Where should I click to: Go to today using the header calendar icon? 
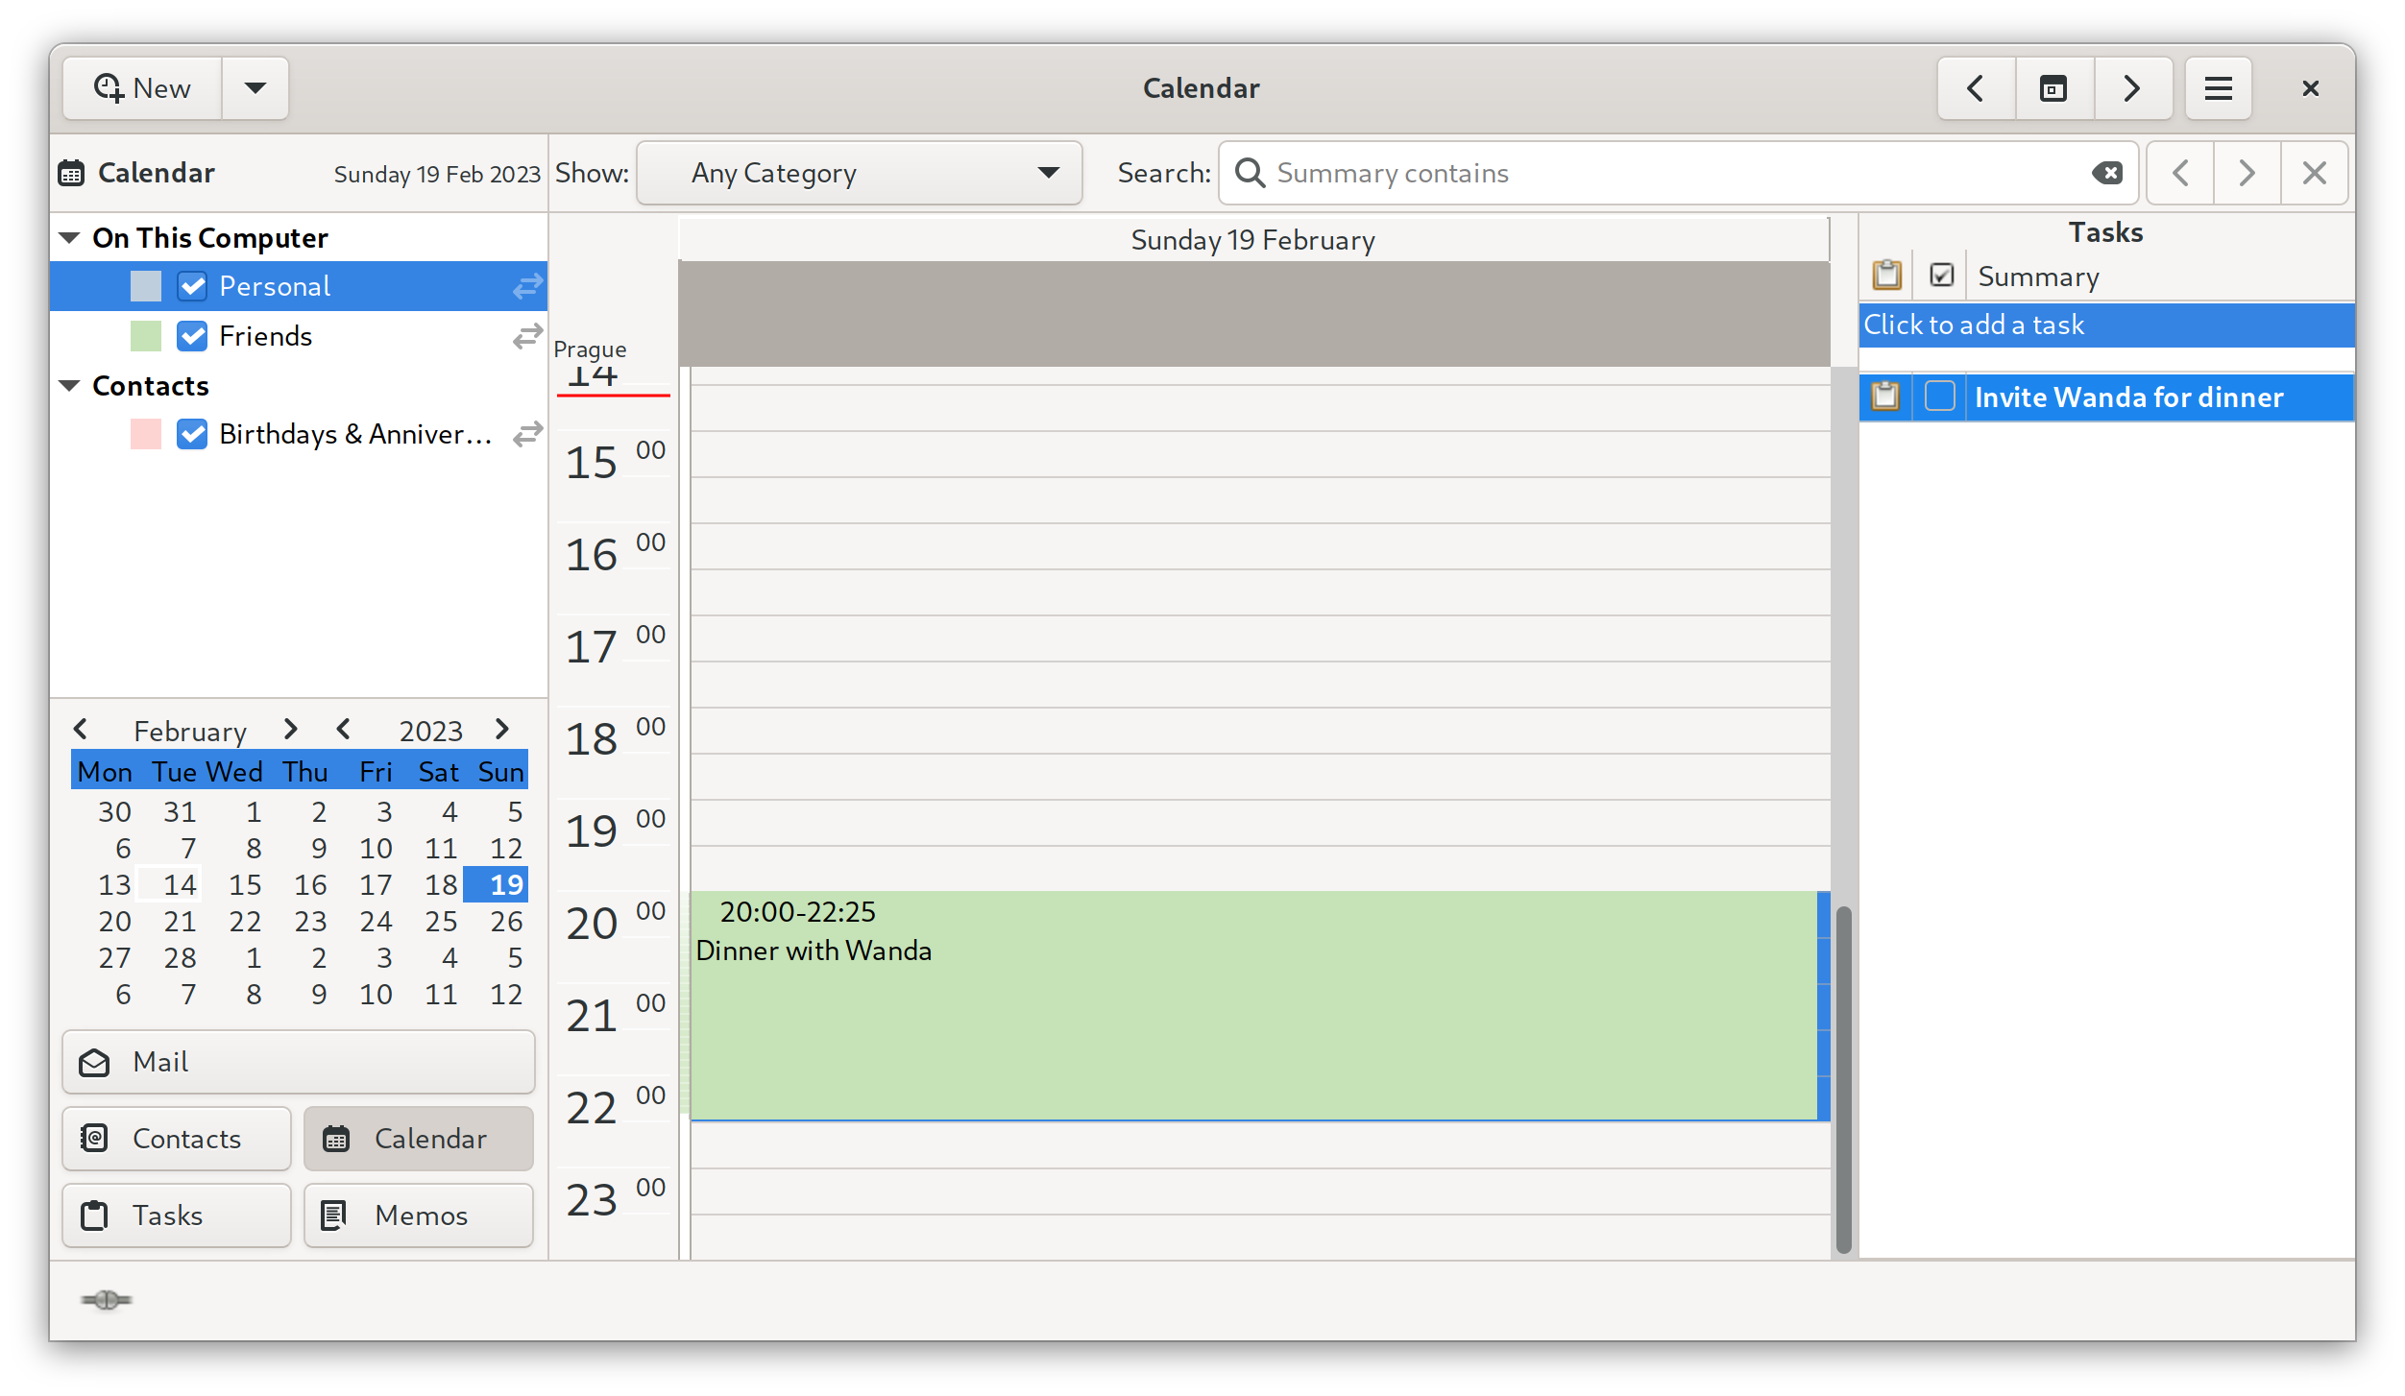pos(2053,88)
